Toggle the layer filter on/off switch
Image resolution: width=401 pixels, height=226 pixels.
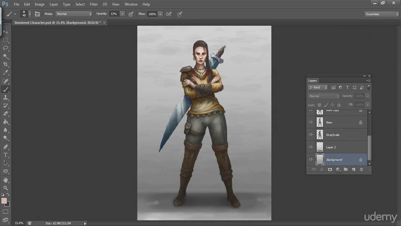[369, 87]
